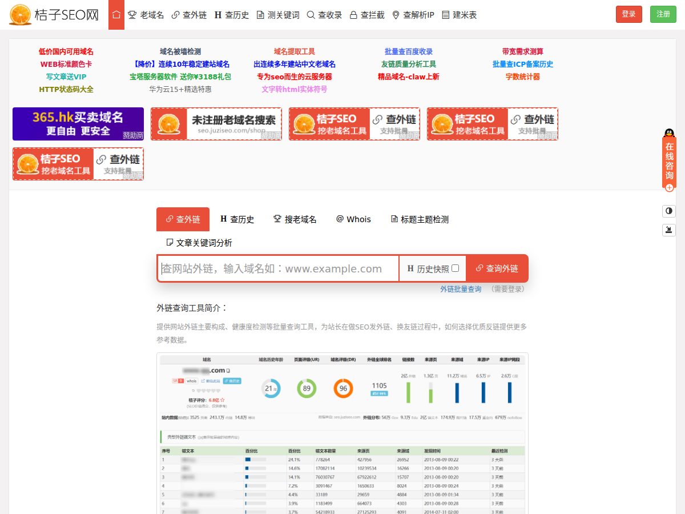Open HTTP状态码大全 link
The image size is (685, 514).
tap(66, 89)
